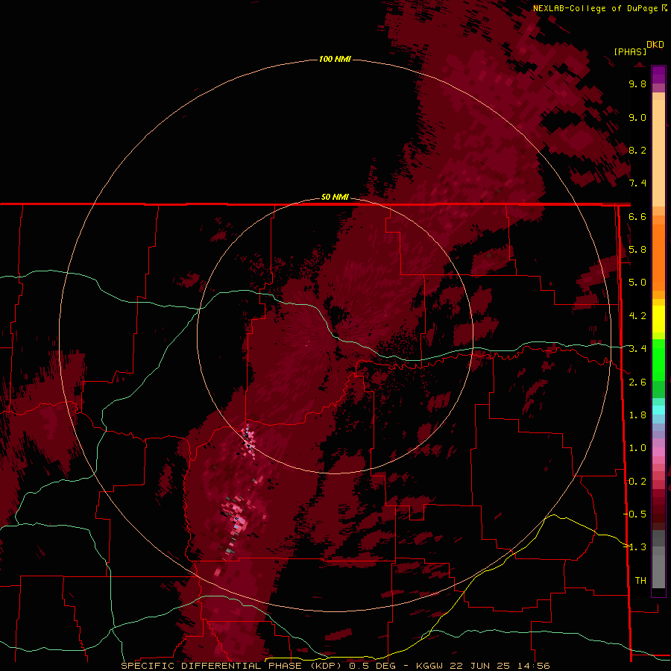Click the 100 NMI range ring label

tap(335, 59)
